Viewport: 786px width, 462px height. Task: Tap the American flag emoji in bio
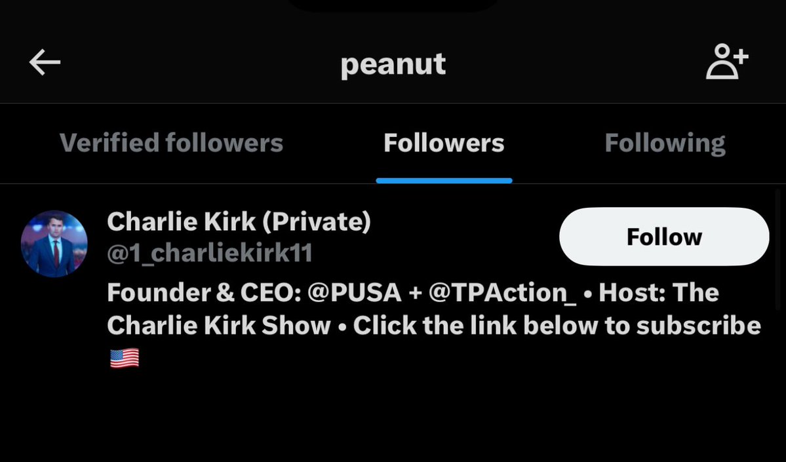[125, 358]
